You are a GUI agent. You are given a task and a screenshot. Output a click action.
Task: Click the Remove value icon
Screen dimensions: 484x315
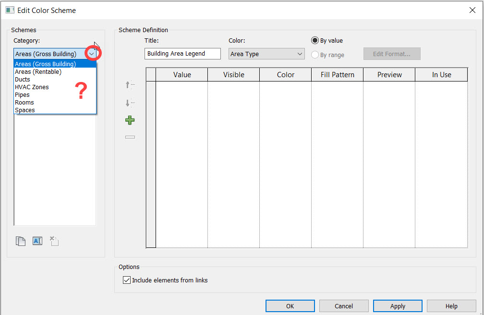[x=130, y=137]
